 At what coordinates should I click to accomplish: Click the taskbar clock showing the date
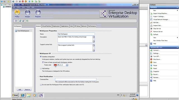coord(132,95)
